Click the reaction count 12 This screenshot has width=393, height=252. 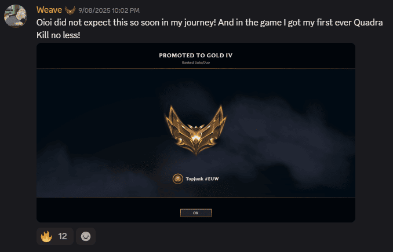[63, 236]
